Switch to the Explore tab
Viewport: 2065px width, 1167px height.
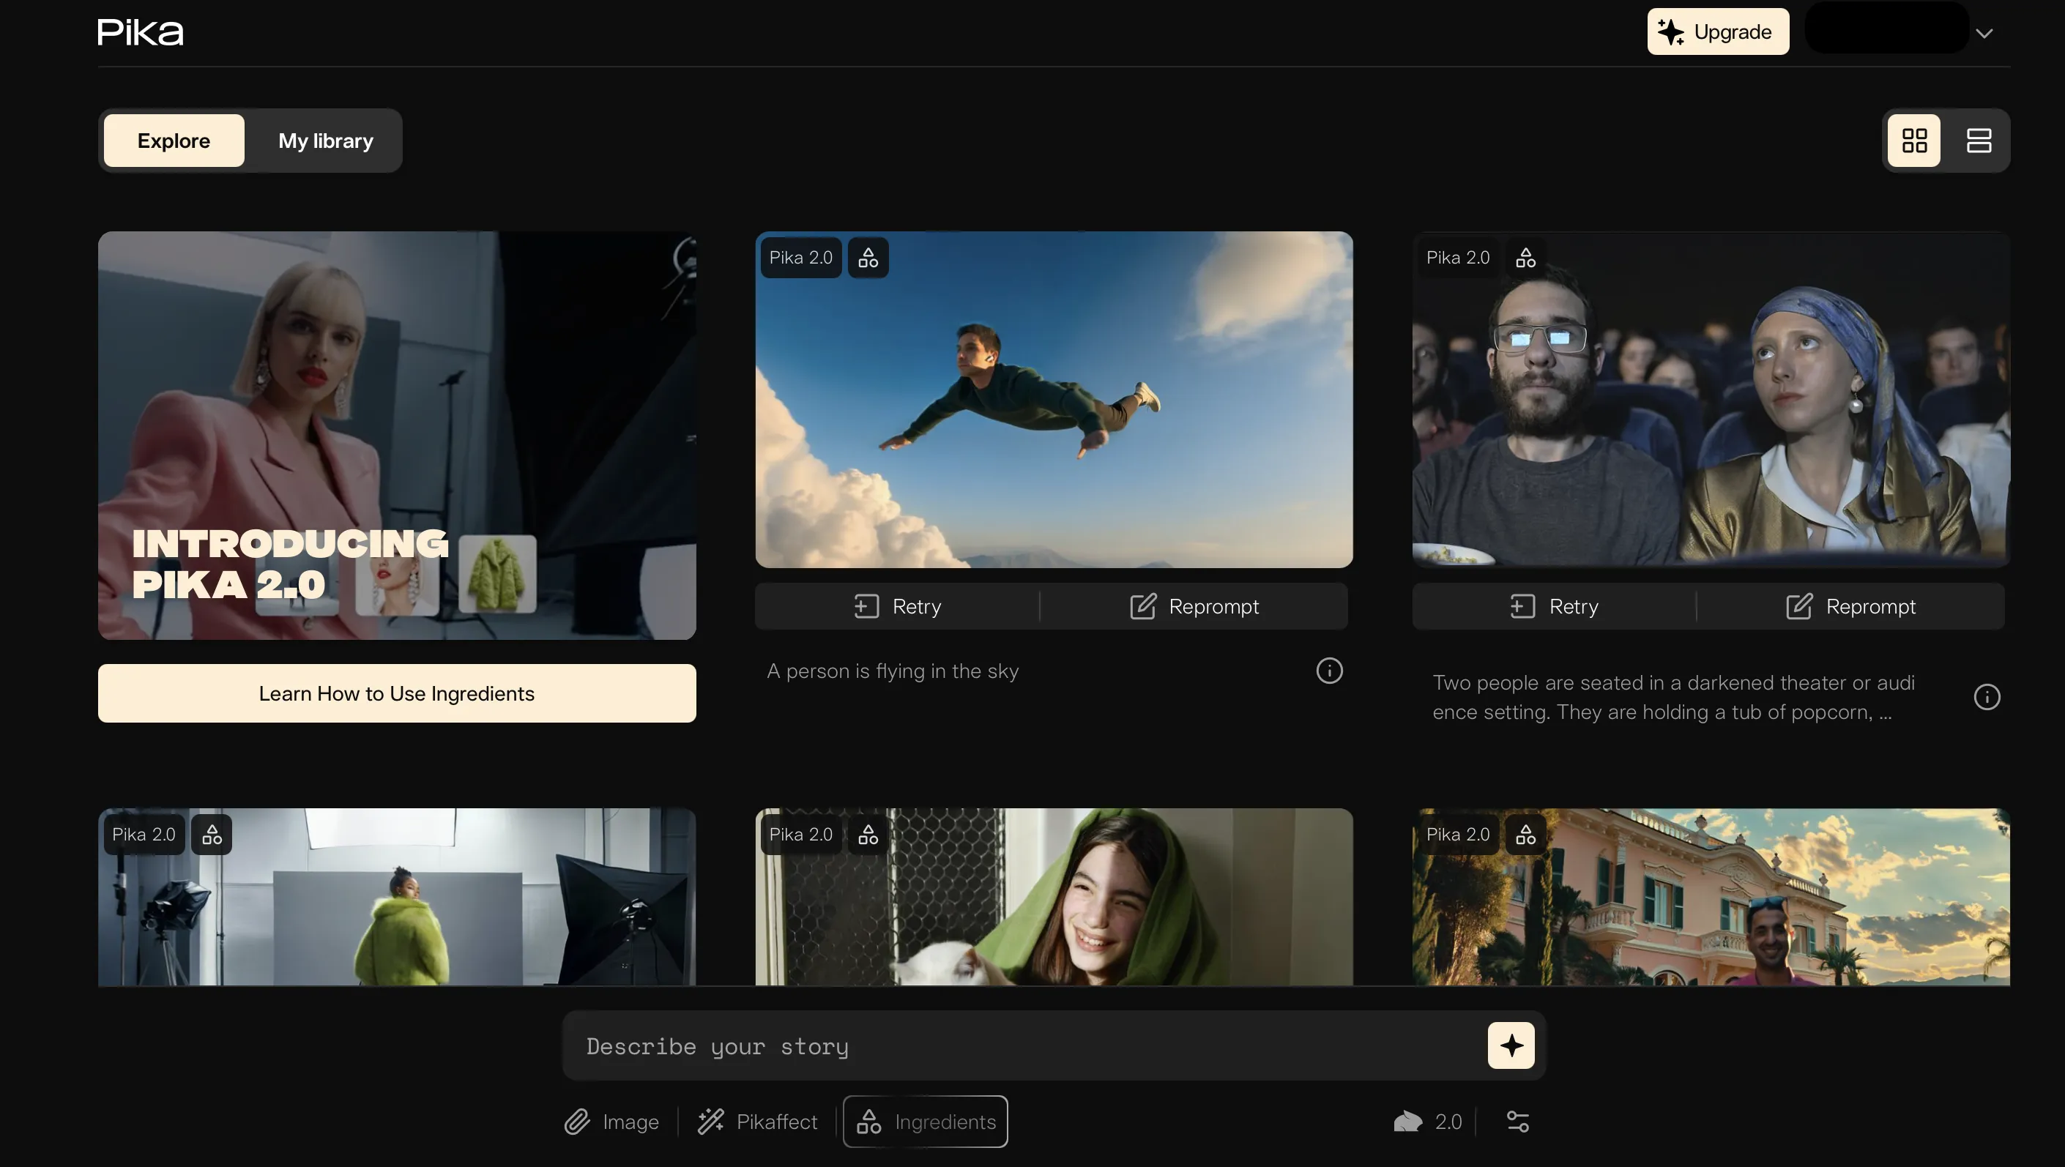pyautogui.click(x=174, y=141)
